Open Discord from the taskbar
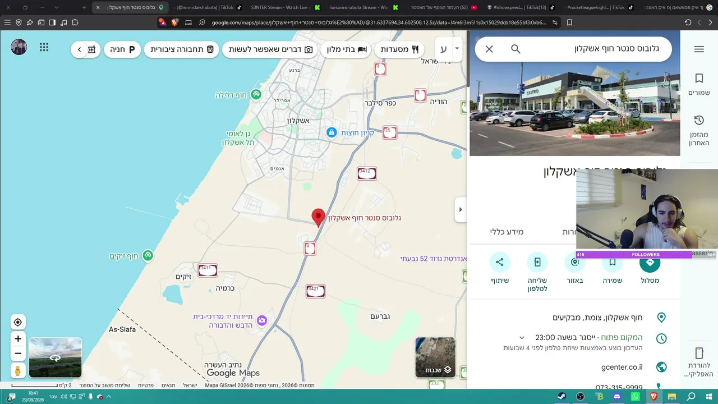Screen dimensions: 718x404 (x=617, y=397)
